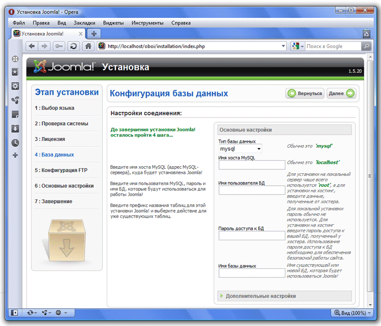Show the History panel clock icon
Viewport: 381px width, 326px height.
(x=15, y=143)
